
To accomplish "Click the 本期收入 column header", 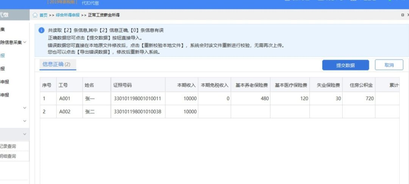I will (186, 85).
